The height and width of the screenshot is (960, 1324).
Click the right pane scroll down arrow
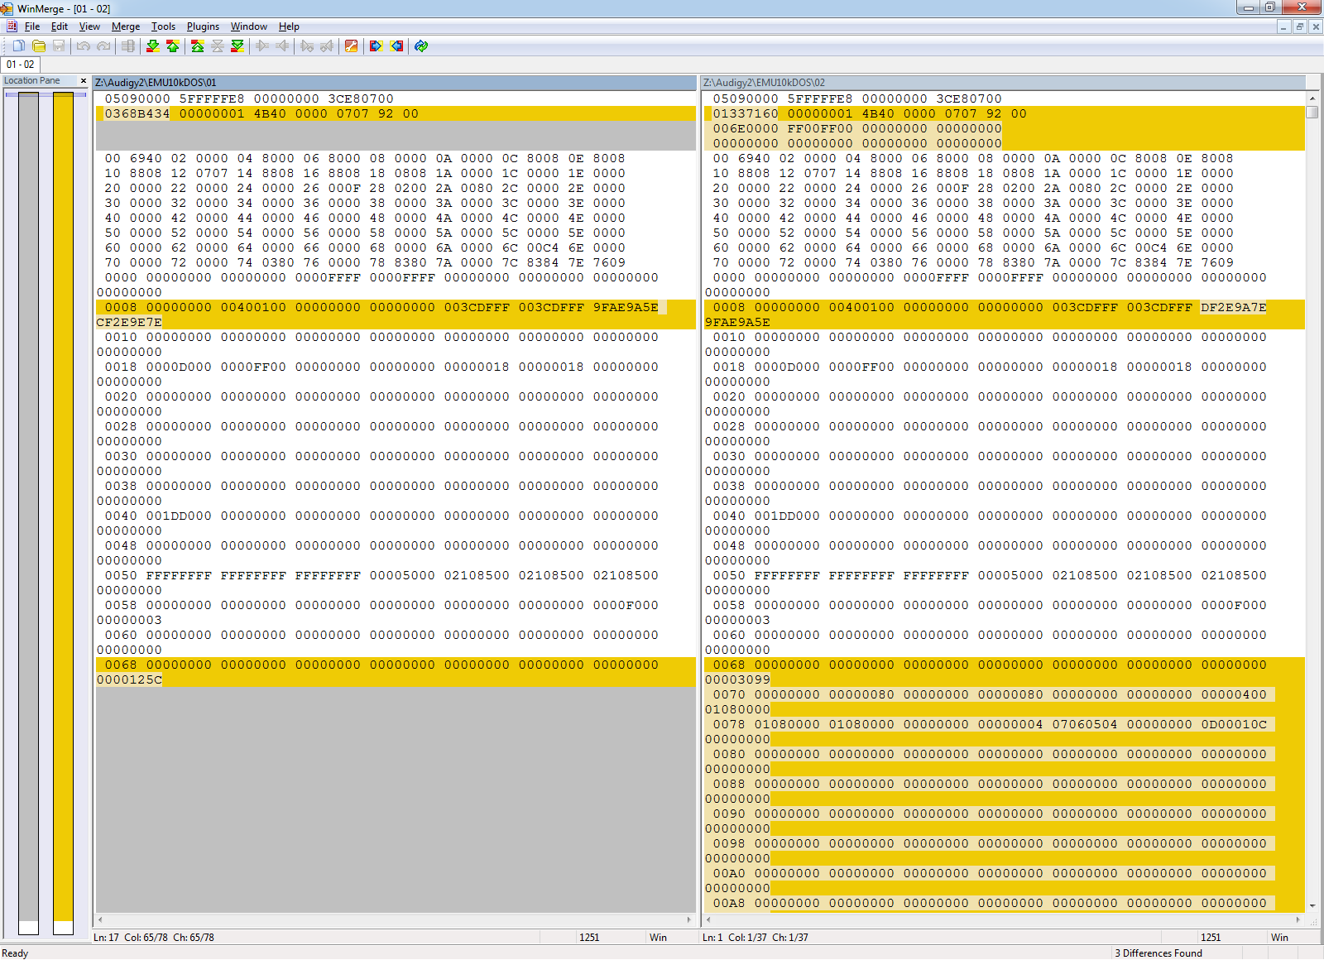(x=1312, y=906)
